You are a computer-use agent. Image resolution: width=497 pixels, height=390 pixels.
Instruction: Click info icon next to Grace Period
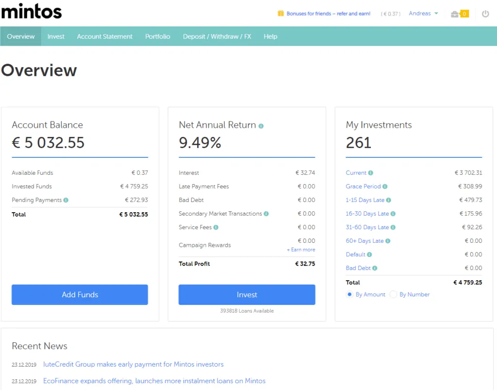click(x=385, y=187)
